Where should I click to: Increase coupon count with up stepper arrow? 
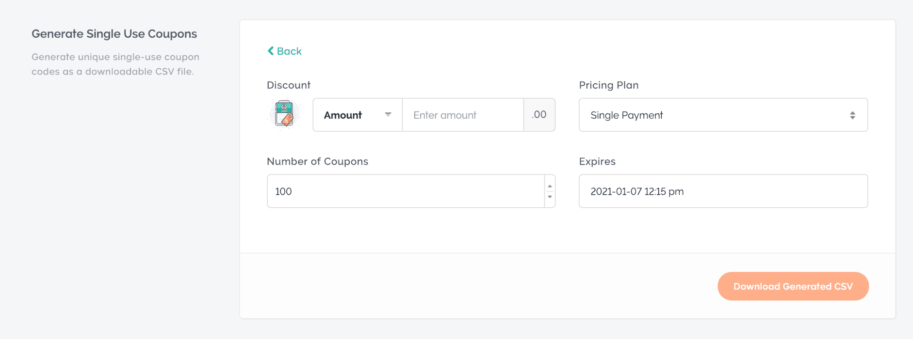click(x=550, y=186)
